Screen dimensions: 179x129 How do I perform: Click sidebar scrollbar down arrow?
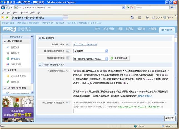click(x=32, y=92)
